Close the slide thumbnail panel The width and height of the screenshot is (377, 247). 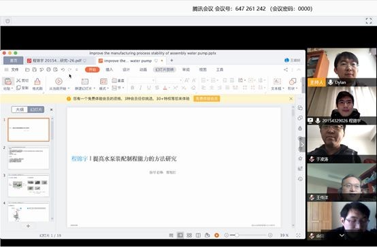point(51,110)
